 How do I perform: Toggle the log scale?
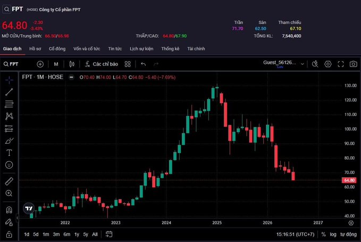point(333,235)
